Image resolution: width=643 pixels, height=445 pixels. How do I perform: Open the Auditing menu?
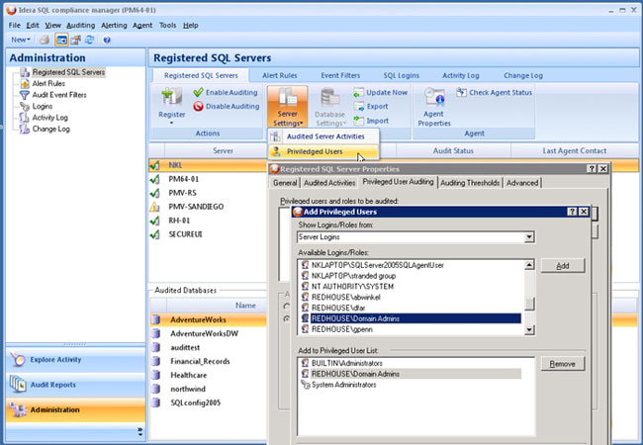(81, 26)
